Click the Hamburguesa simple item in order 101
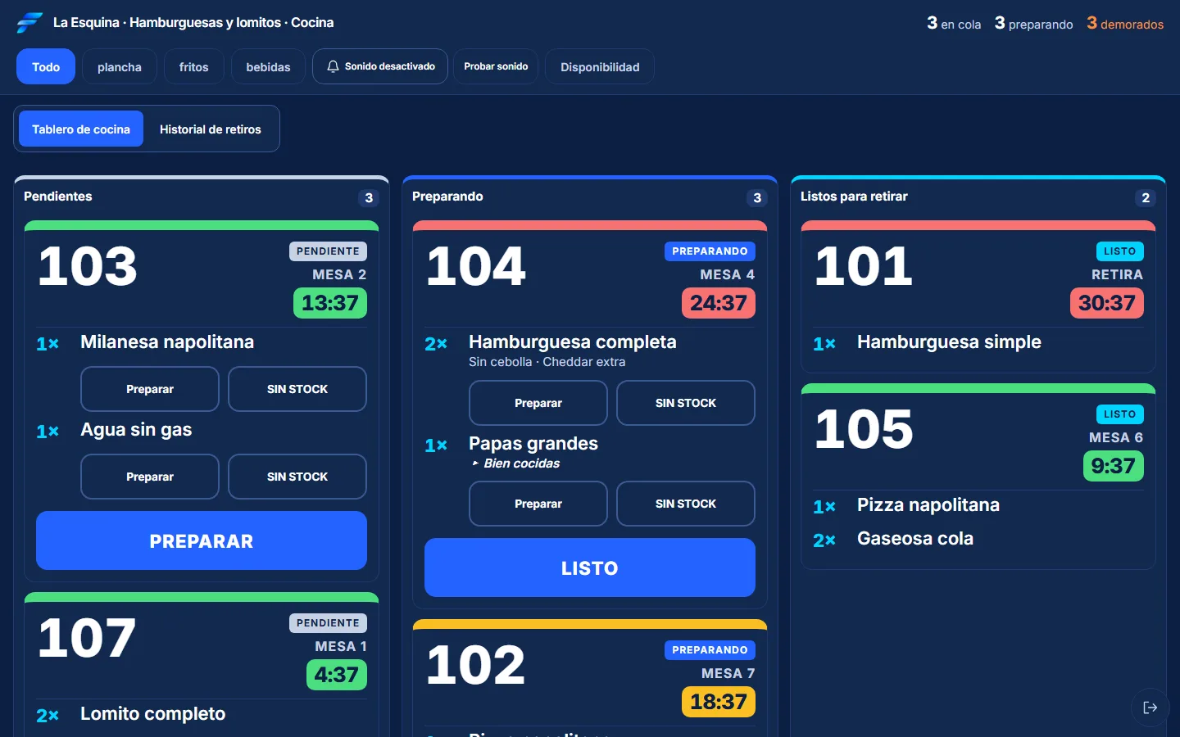The width and height of the screenshot is (1180, 737). (x=949, y=342)
